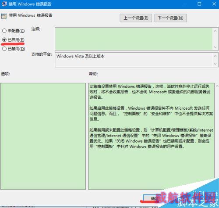This screenshot has width=219, height=208.
Task: Click inside the 注释 comment text box
Action: tap(134, 39)
